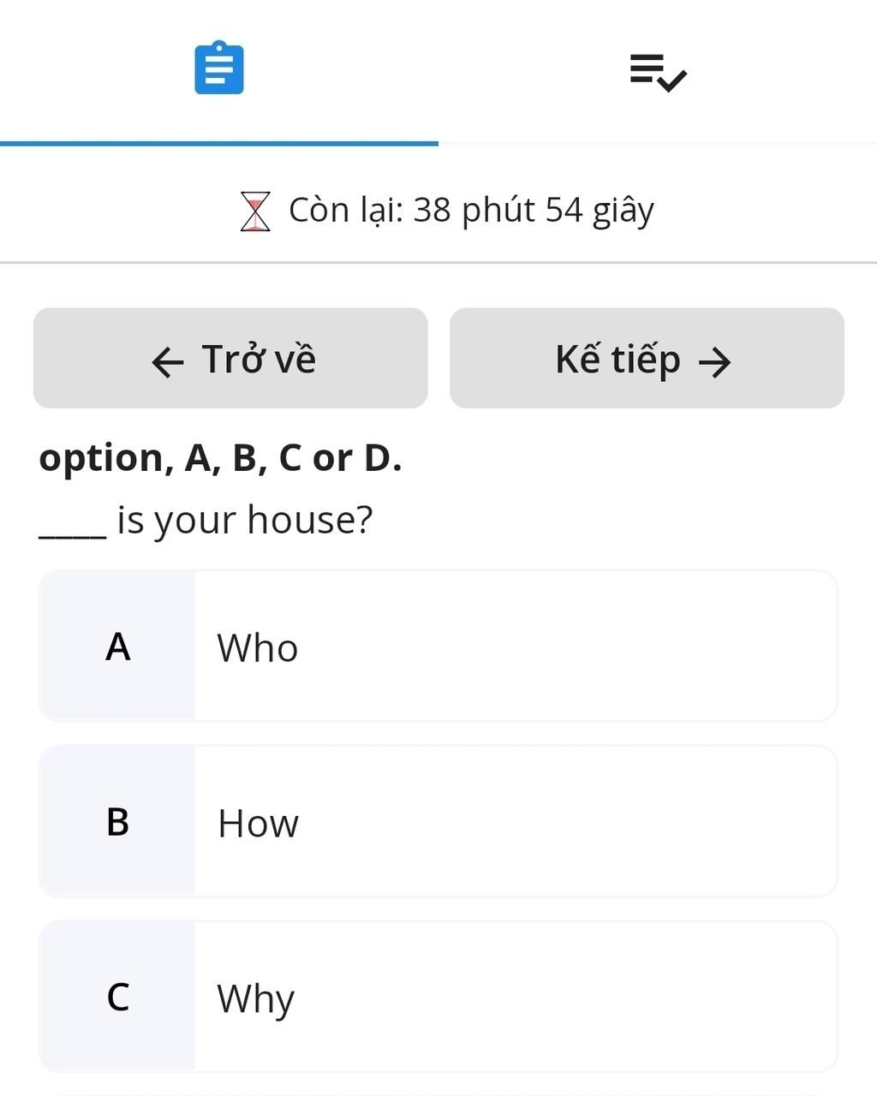Viewport: 877px width, 1096px height.
Task: Click the letter B label box
Action: click(117, 822)
